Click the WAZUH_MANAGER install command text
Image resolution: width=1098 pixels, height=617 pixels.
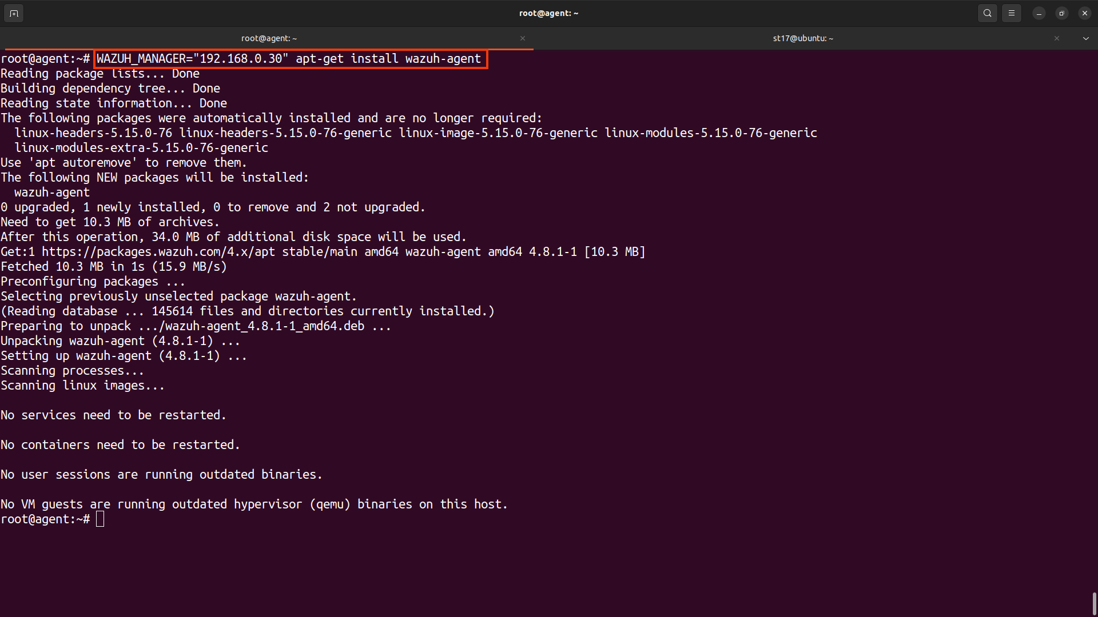289,58
